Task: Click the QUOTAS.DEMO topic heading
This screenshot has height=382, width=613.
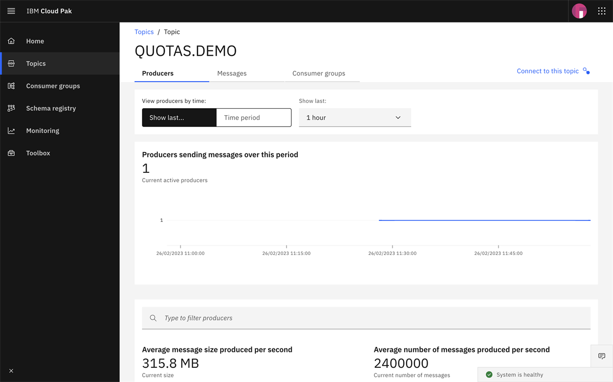Action: click(x=186, y=51)
